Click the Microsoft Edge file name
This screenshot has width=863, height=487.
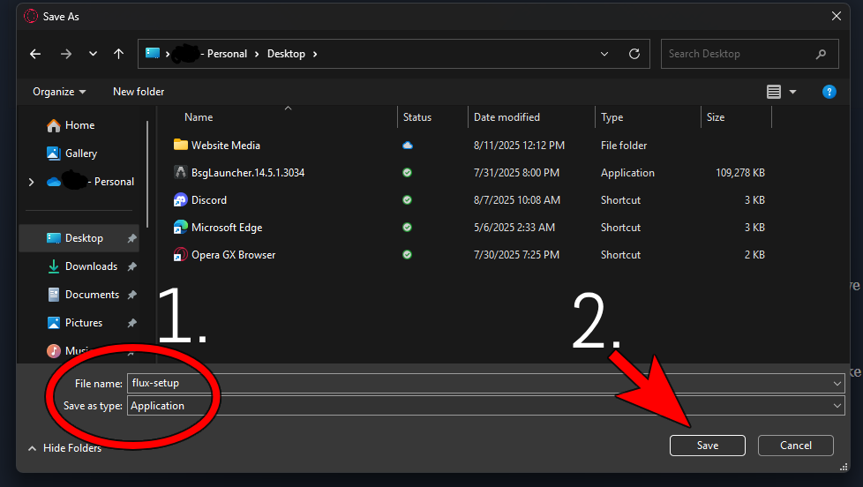pos(227,228)
